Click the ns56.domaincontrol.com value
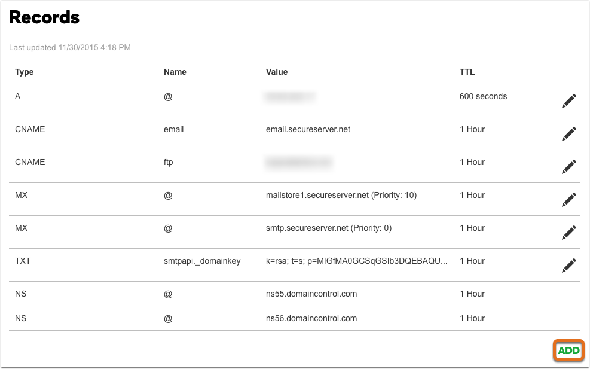The image size is (590, 369). pos(311,318)
